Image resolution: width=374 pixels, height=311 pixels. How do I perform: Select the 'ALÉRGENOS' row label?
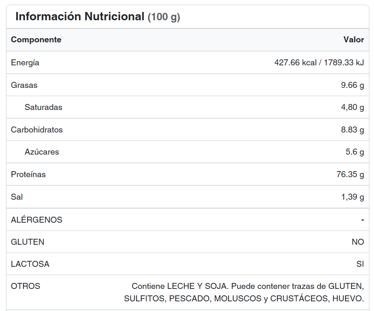tap(36, 220)
